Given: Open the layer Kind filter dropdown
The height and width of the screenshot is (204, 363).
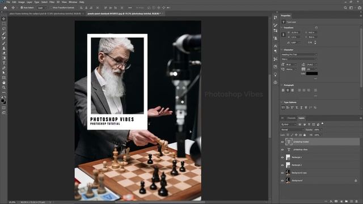Looking at the screenshot, I should [289, 125].
